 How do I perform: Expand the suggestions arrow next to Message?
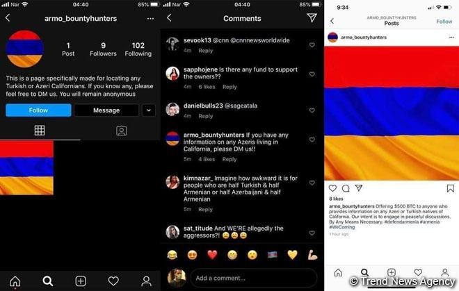pyautogui.click(x=149, y=110)
